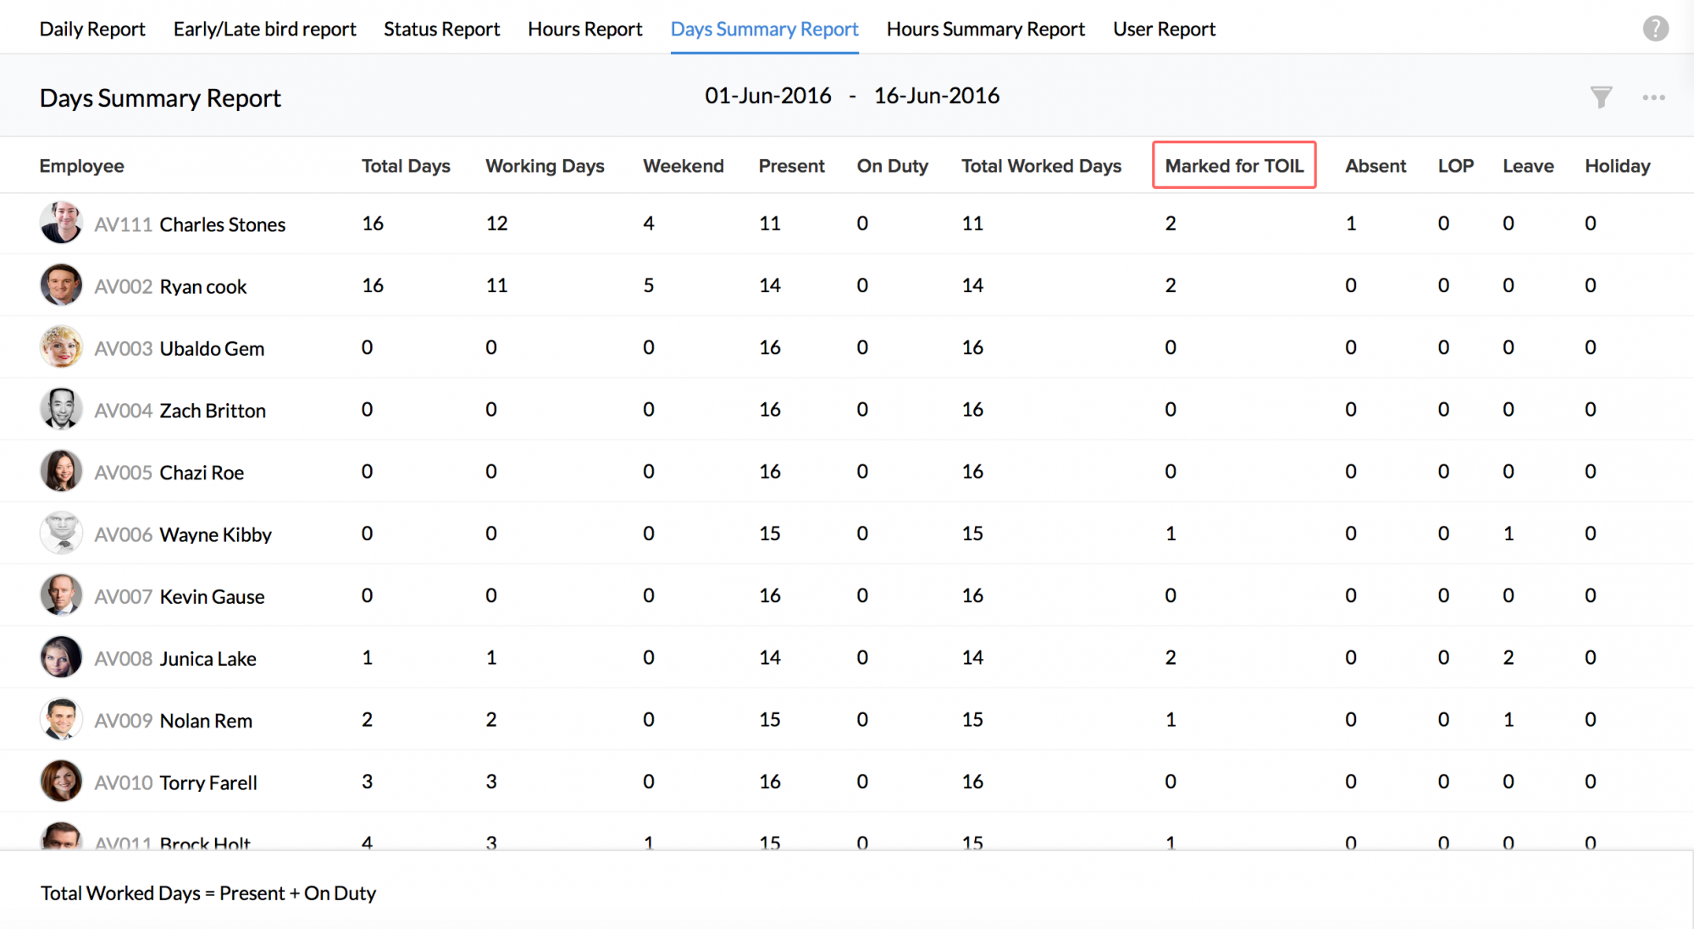Open the User Report tab

1164,29
